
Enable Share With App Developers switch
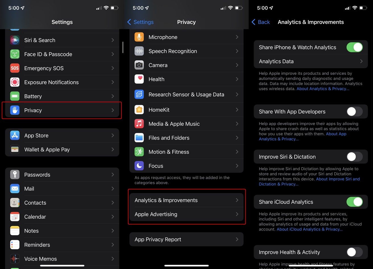(354, 112)
